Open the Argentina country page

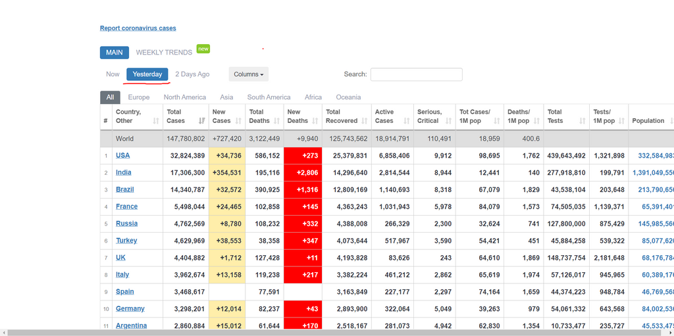pos(131,325)
